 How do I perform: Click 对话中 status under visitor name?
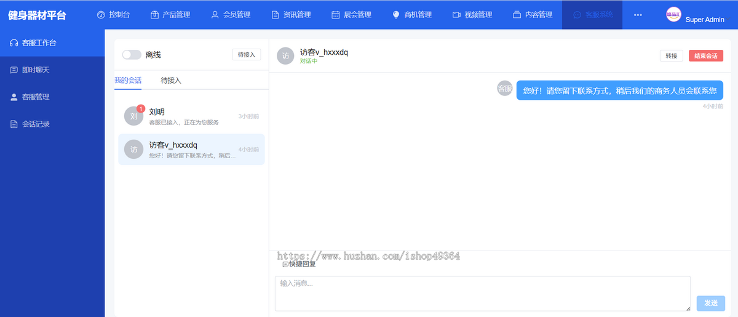[309, 62]
